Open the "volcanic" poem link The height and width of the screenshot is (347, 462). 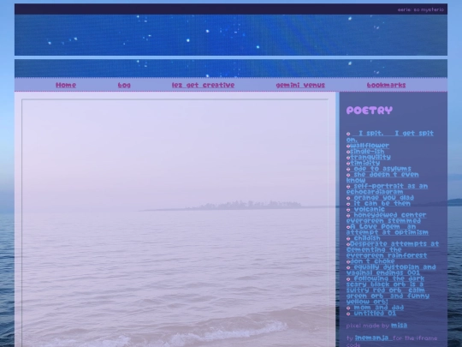(x=369, y=209)
